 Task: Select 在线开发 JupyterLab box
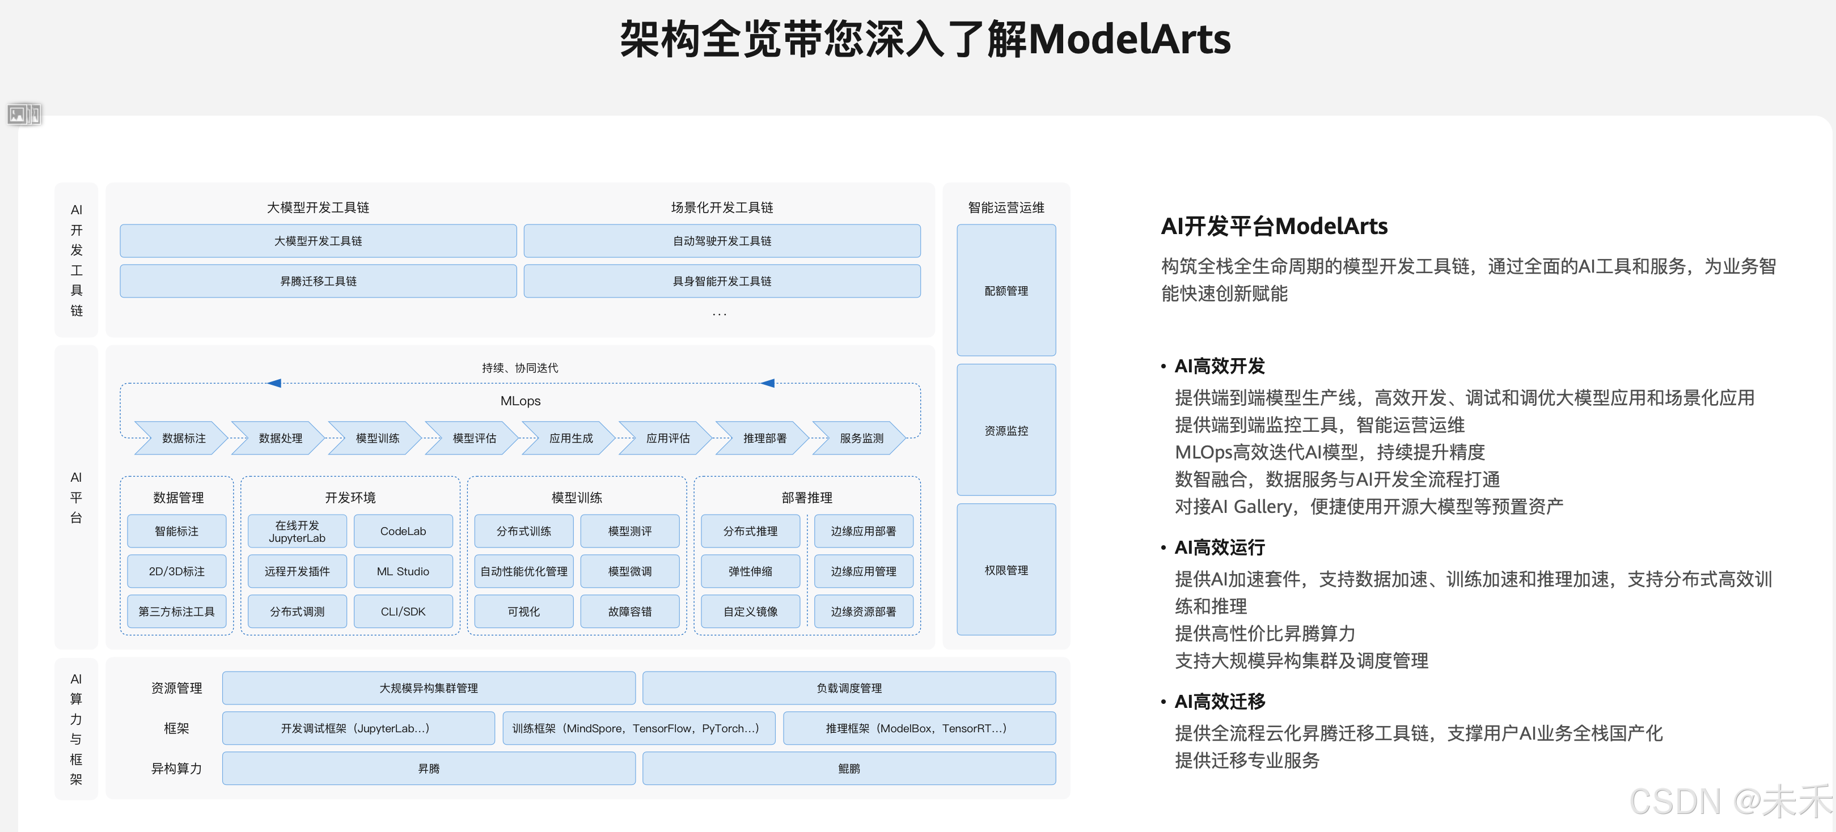(x=297, y=532)
